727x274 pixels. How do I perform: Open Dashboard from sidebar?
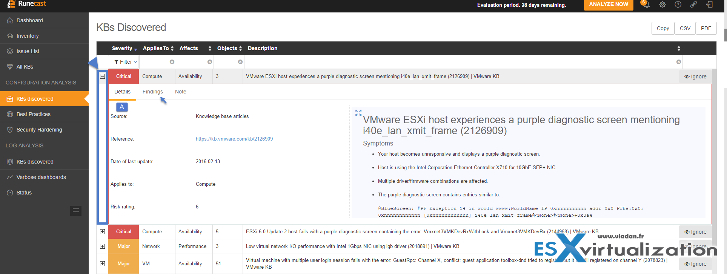(44, 20)
